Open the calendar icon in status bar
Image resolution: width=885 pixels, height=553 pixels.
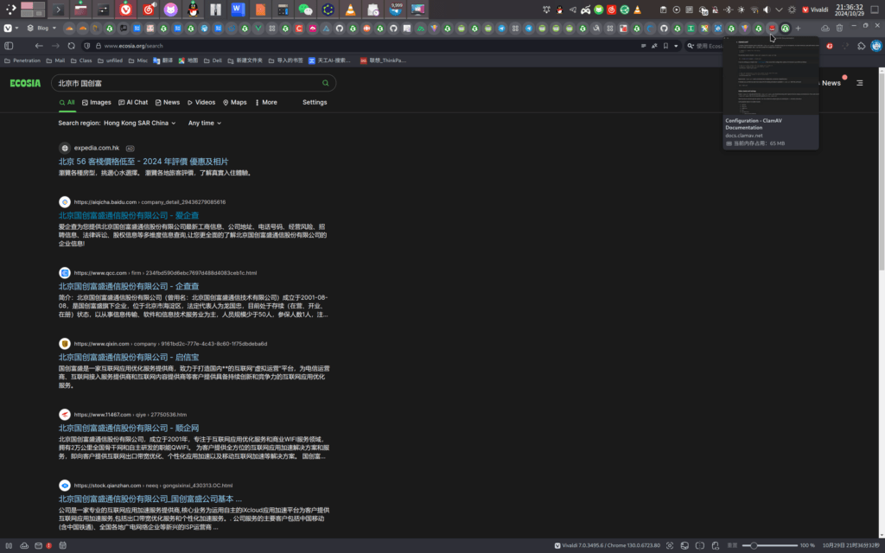[x=62, y=546]
